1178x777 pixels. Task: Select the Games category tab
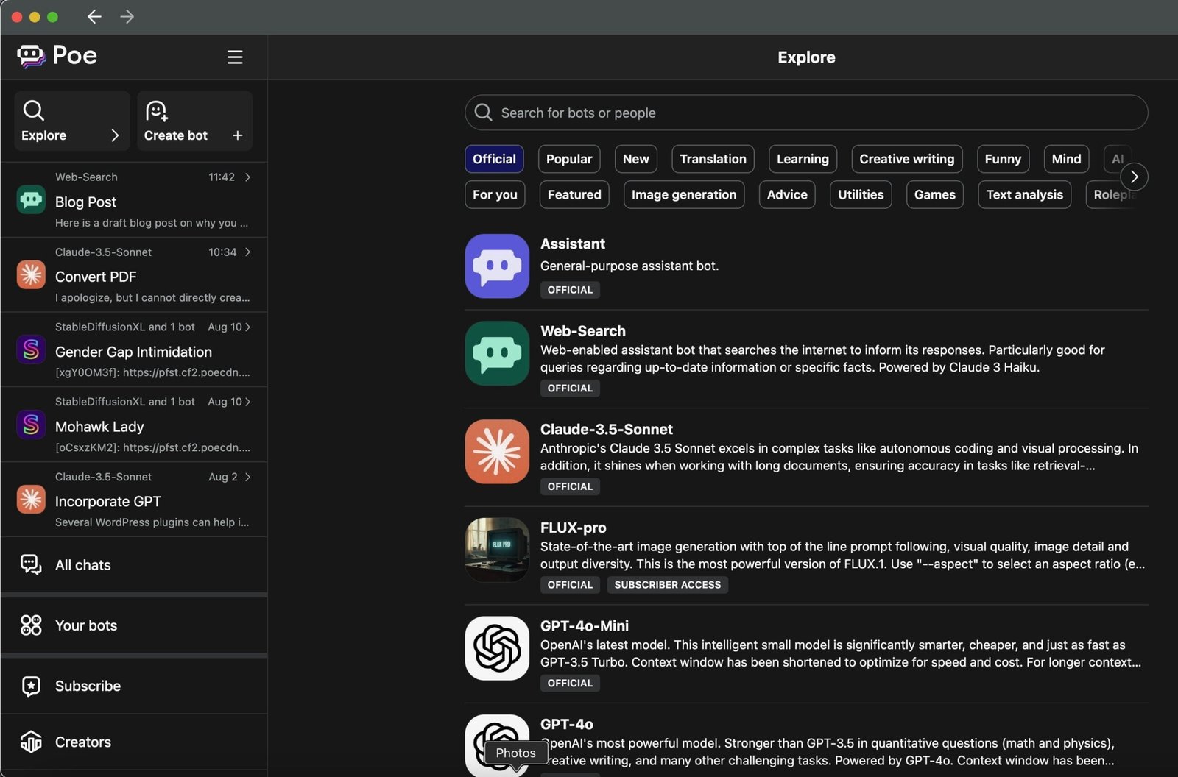coord(935,195)
